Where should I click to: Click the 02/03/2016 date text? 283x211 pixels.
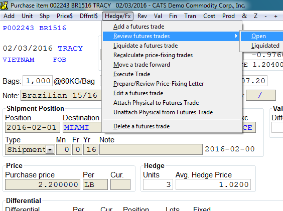[28, 48]
